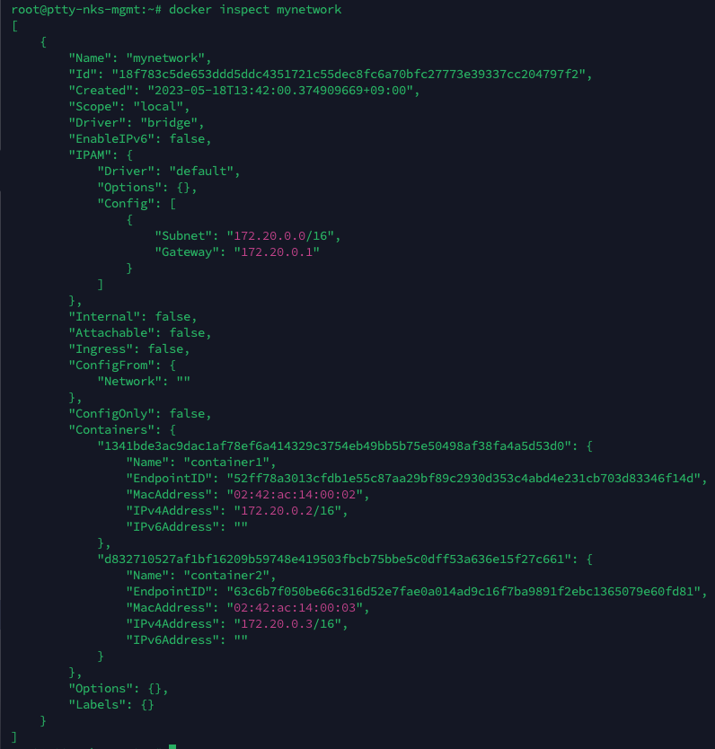This screenshot has width=715, height=749.
Task: Click the docker inspect mynetwork command text
Action: [255, 10]
